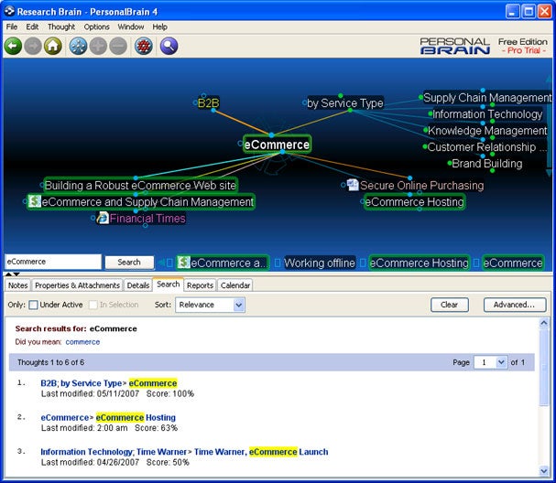This screenshot has height=483, width=556.
Task: Activate the Information Technology thought
Action: [487, 114]
